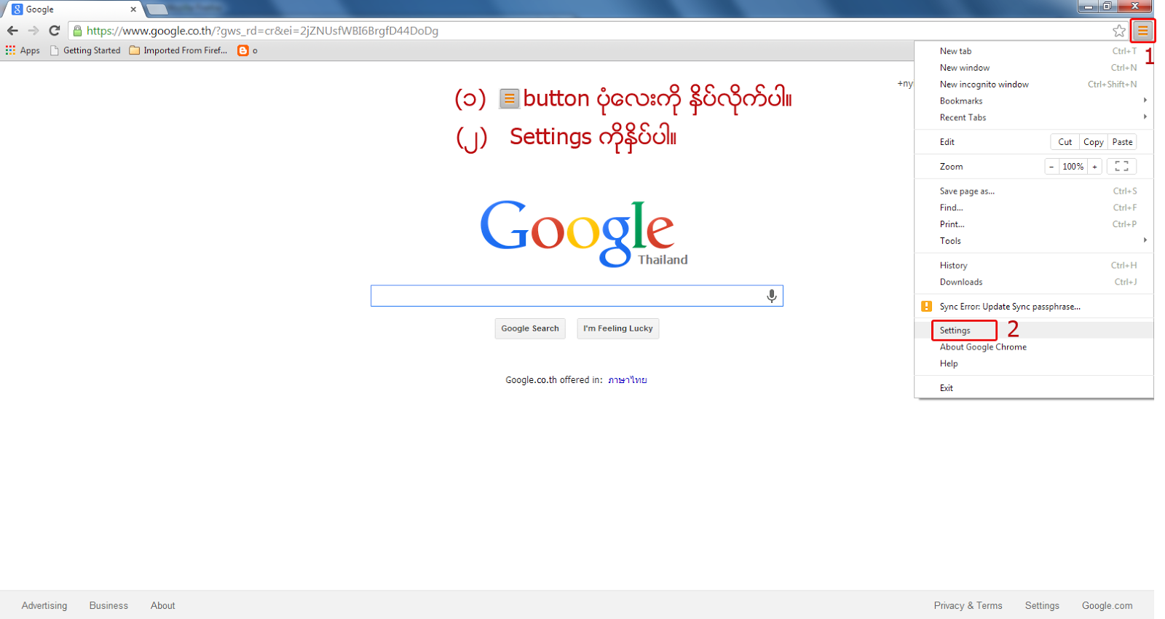The height and width of the screenshot is (619, 1165).
Task: Select Print from the menu
Action: (x=1034, y=224)
